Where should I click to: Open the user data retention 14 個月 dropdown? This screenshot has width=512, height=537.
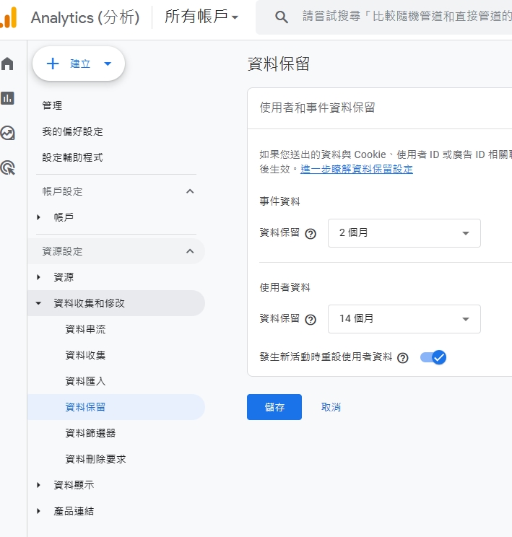[x=404, y=319]
